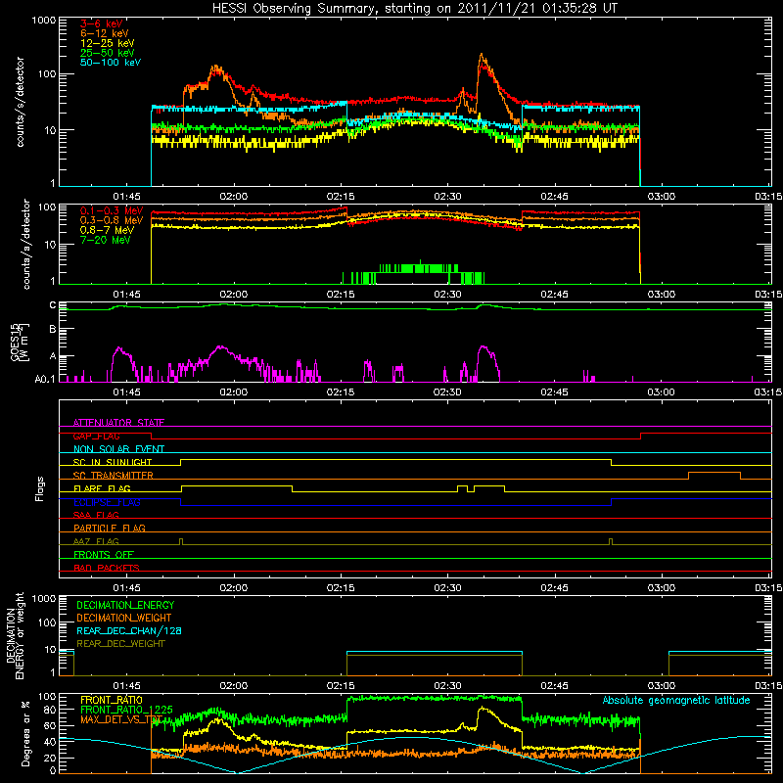Image resolution: width=783 pixels, height=783 pixels.
Task: Click the A0.1 label on GOES axis
Action: tap(44, 379)
